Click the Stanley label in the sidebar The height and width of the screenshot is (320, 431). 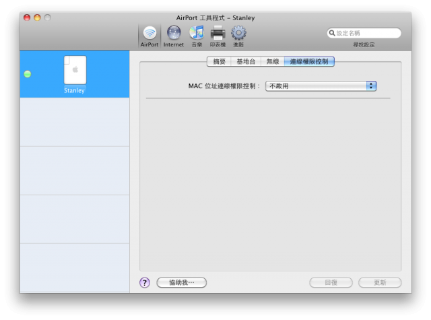pyautogui.click(x=74, y=90)
